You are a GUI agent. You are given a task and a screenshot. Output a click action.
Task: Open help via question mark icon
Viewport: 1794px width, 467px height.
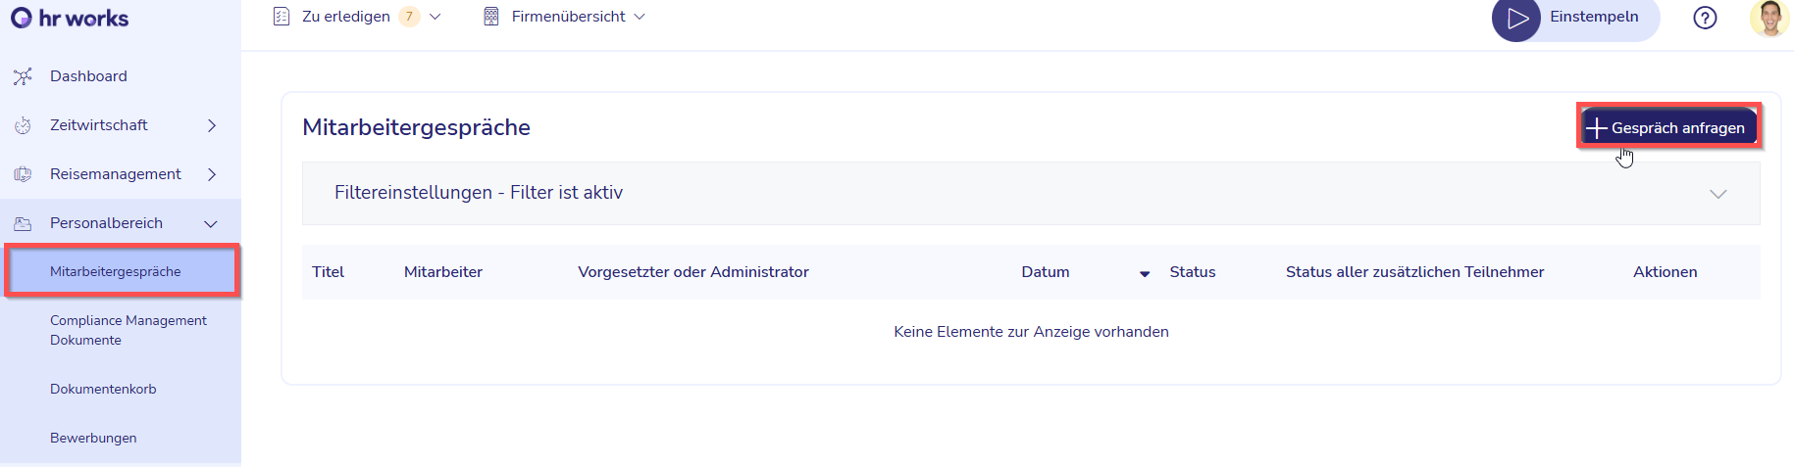(x=1705, y=18)
